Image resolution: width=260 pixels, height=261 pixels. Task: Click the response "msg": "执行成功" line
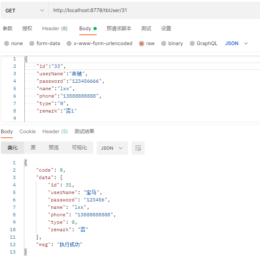point(59,244)
